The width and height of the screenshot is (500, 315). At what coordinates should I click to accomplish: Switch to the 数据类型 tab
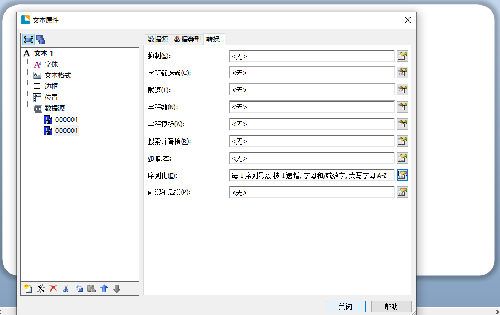pyautogui.click(x=187, y=39)
